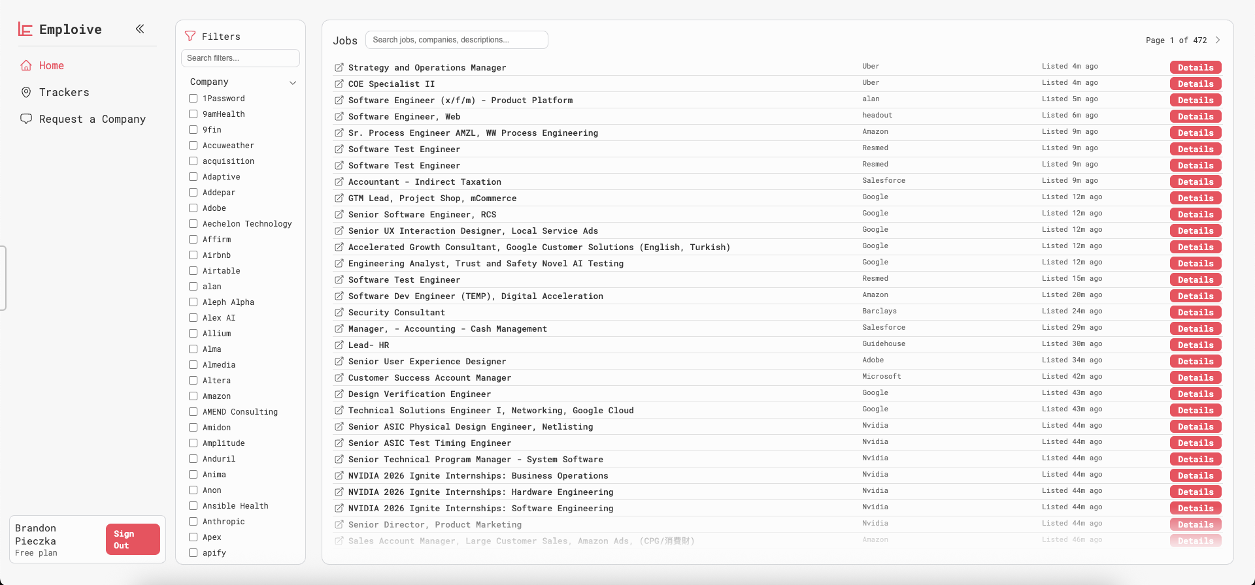The image size is (1255, 585).
Task: Select 'Senior ASIC Physical Design Engineer, Netlisting' row
Action: [x=777, y=426]
